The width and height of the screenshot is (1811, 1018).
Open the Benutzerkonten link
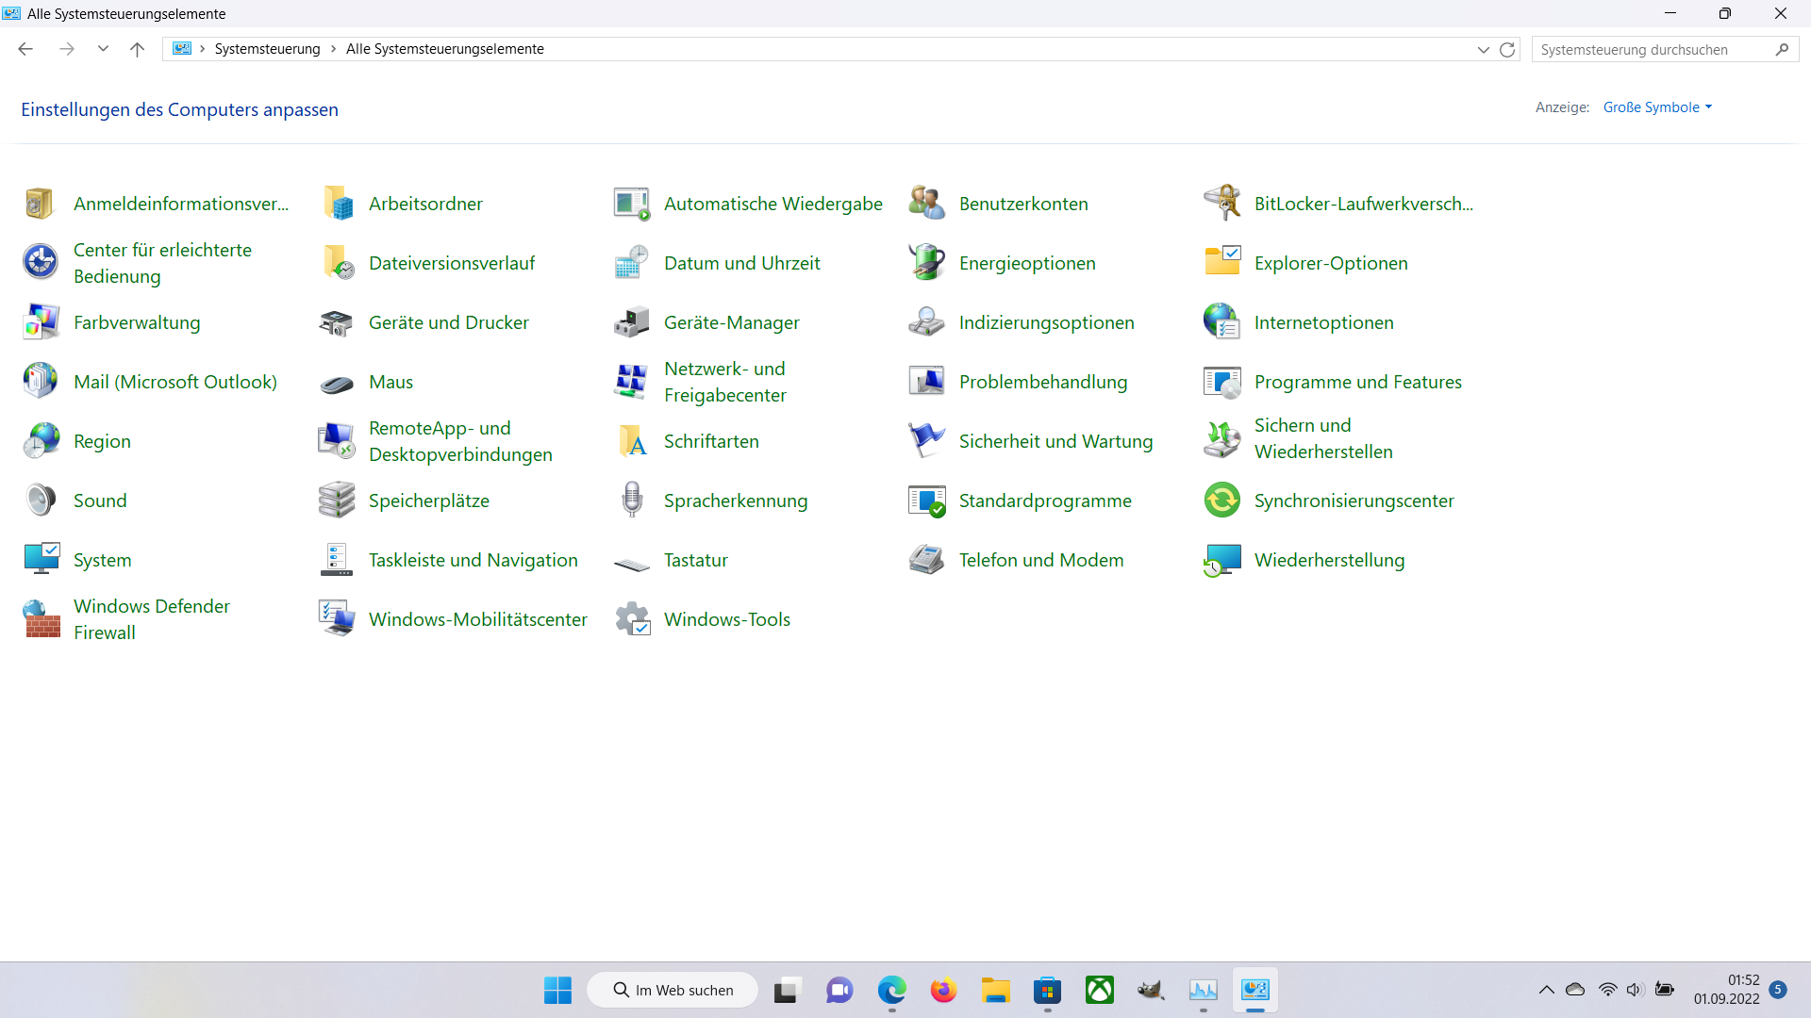tap(1023, 204)
